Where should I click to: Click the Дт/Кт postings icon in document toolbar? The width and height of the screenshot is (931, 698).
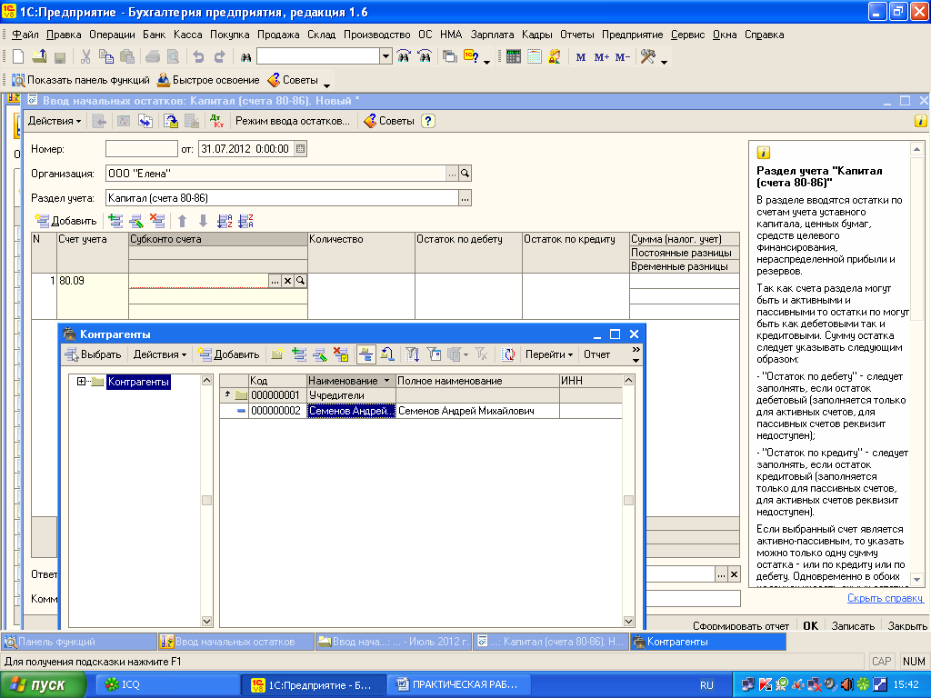click(216, 121)
